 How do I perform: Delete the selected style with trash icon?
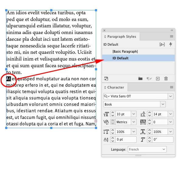166,79
